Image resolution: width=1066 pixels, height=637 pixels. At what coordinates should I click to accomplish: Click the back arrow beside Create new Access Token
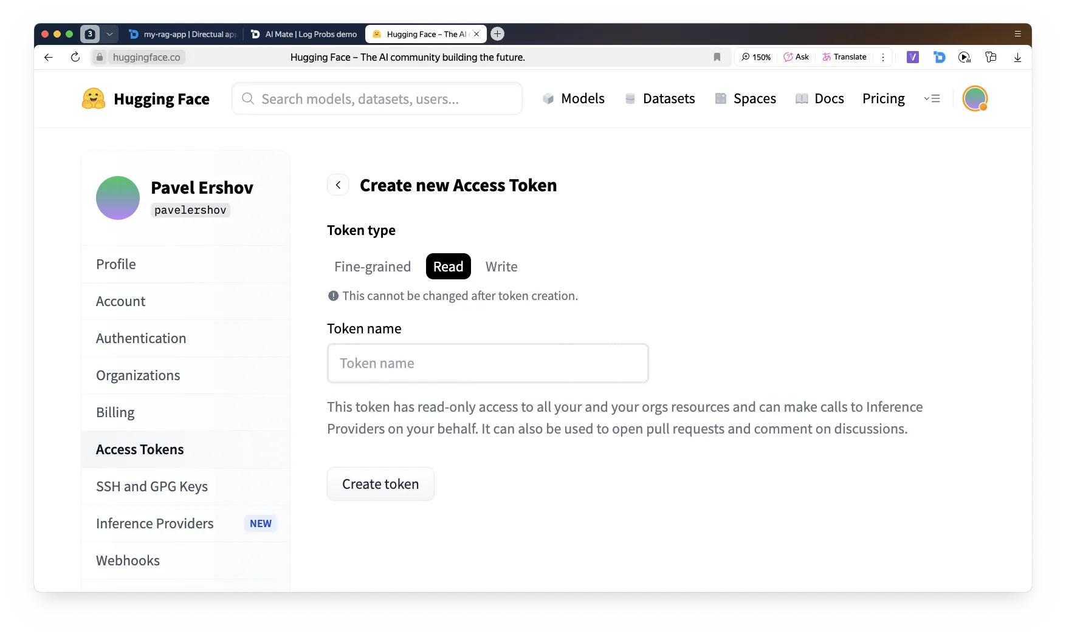338,185
